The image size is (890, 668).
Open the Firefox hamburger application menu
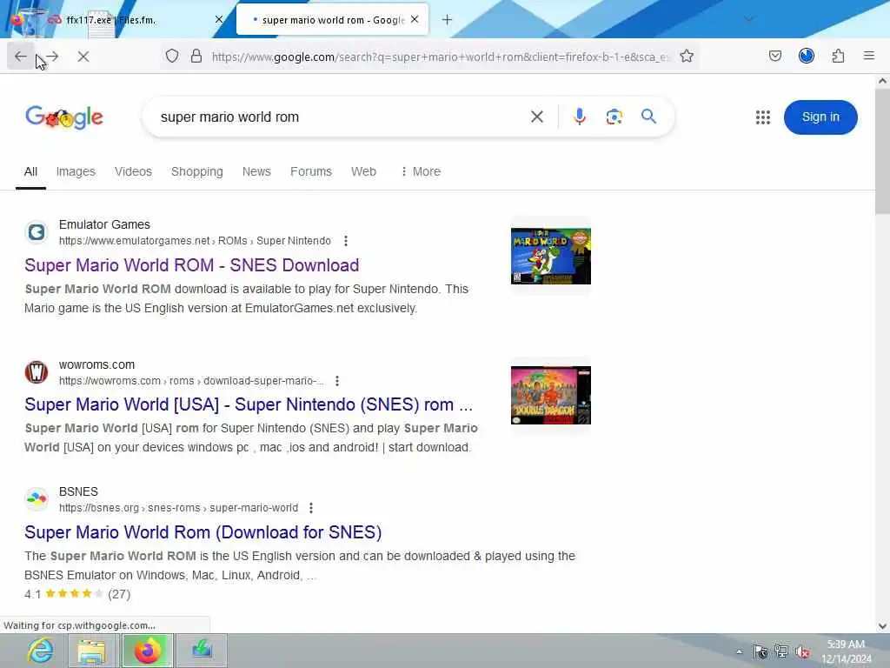[869, 56]
